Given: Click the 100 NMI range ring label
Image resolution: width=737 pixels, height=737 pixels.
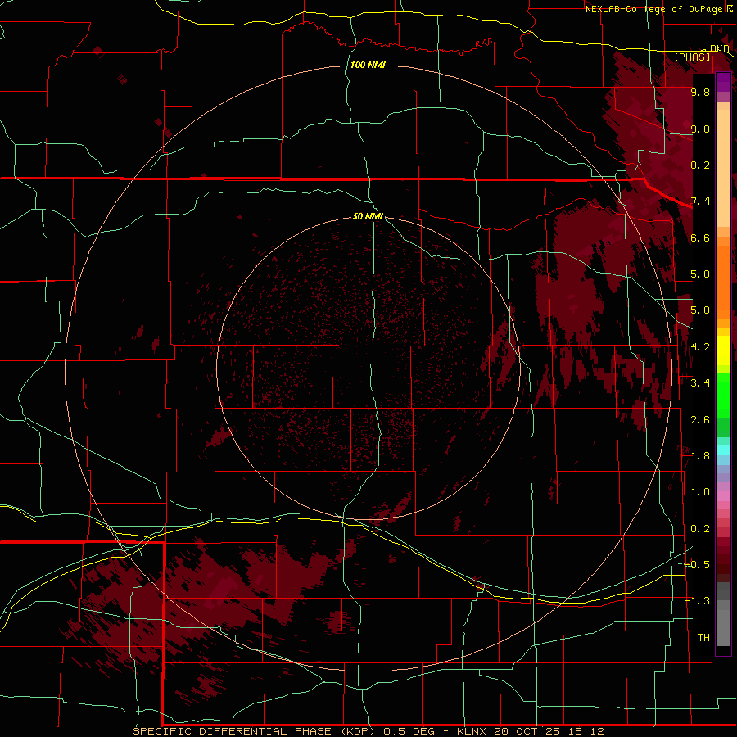Looking at the screenshot, I should point(368,65).
